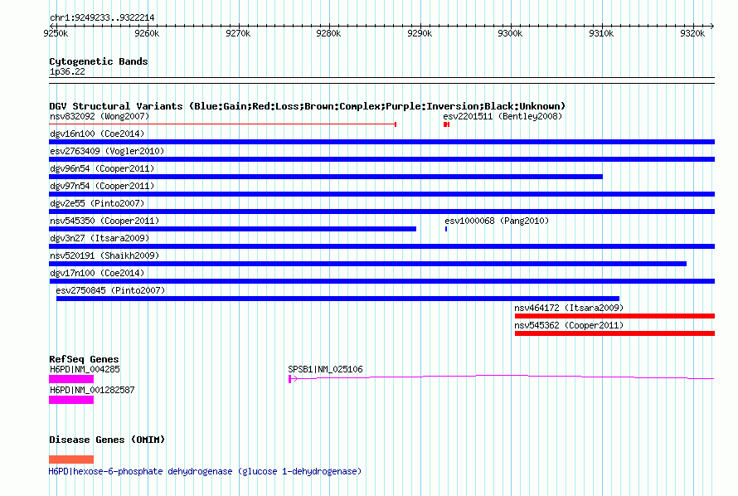Click the 9250k ruler position label

click(x=56, y=33)
